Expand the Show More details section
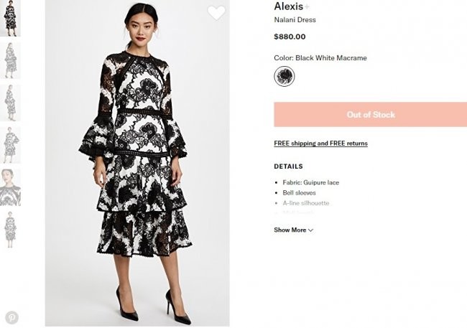The height and width of the screenshot is (328, 467). [x=293, y=230]
